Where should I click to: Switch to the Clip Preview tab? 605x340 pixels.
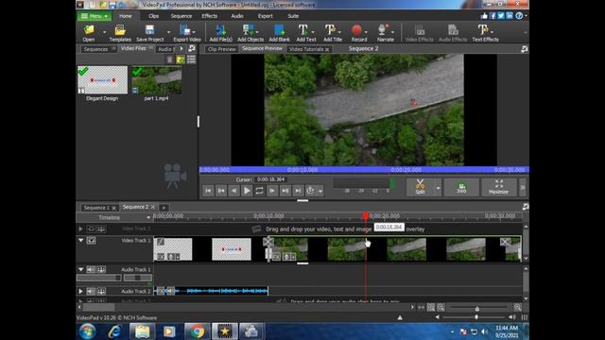[221, 49]
